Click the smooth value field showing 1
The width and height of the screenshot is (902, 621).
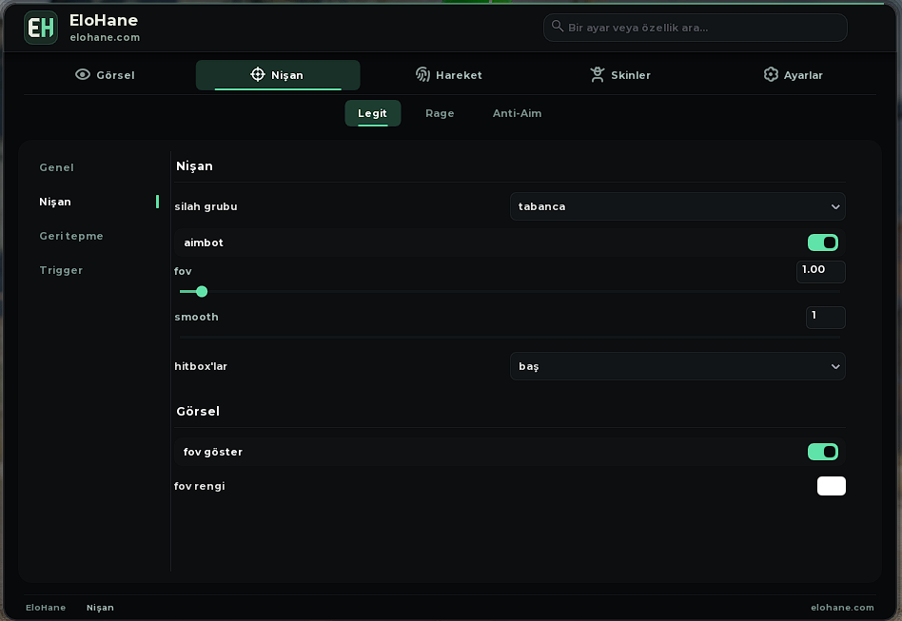point(826,318)
